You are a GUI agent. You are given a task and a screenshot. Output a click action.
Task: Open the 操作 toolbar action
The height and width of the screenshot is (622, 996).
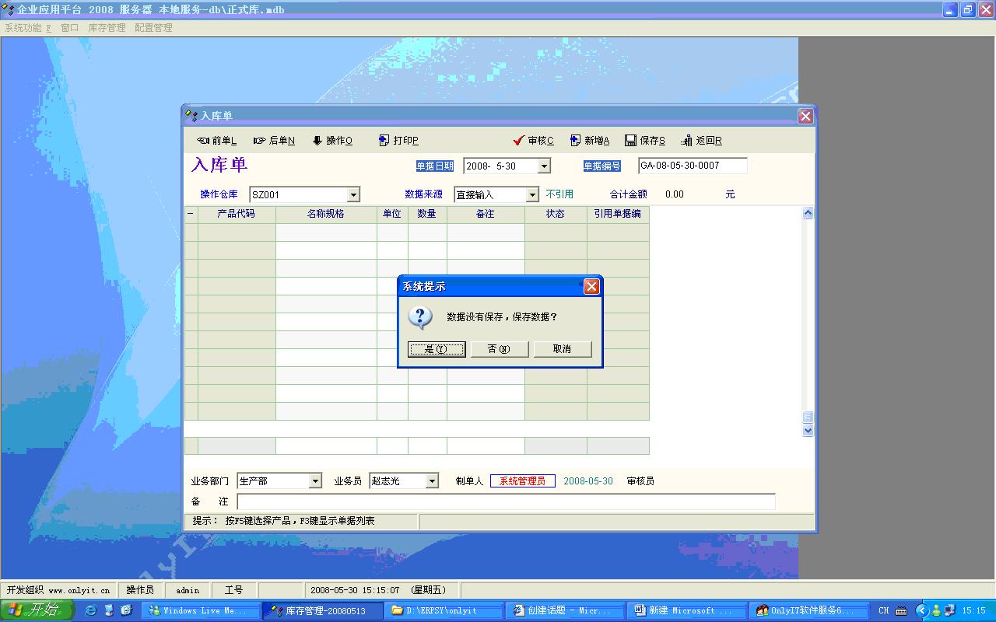tap(317, 141)
